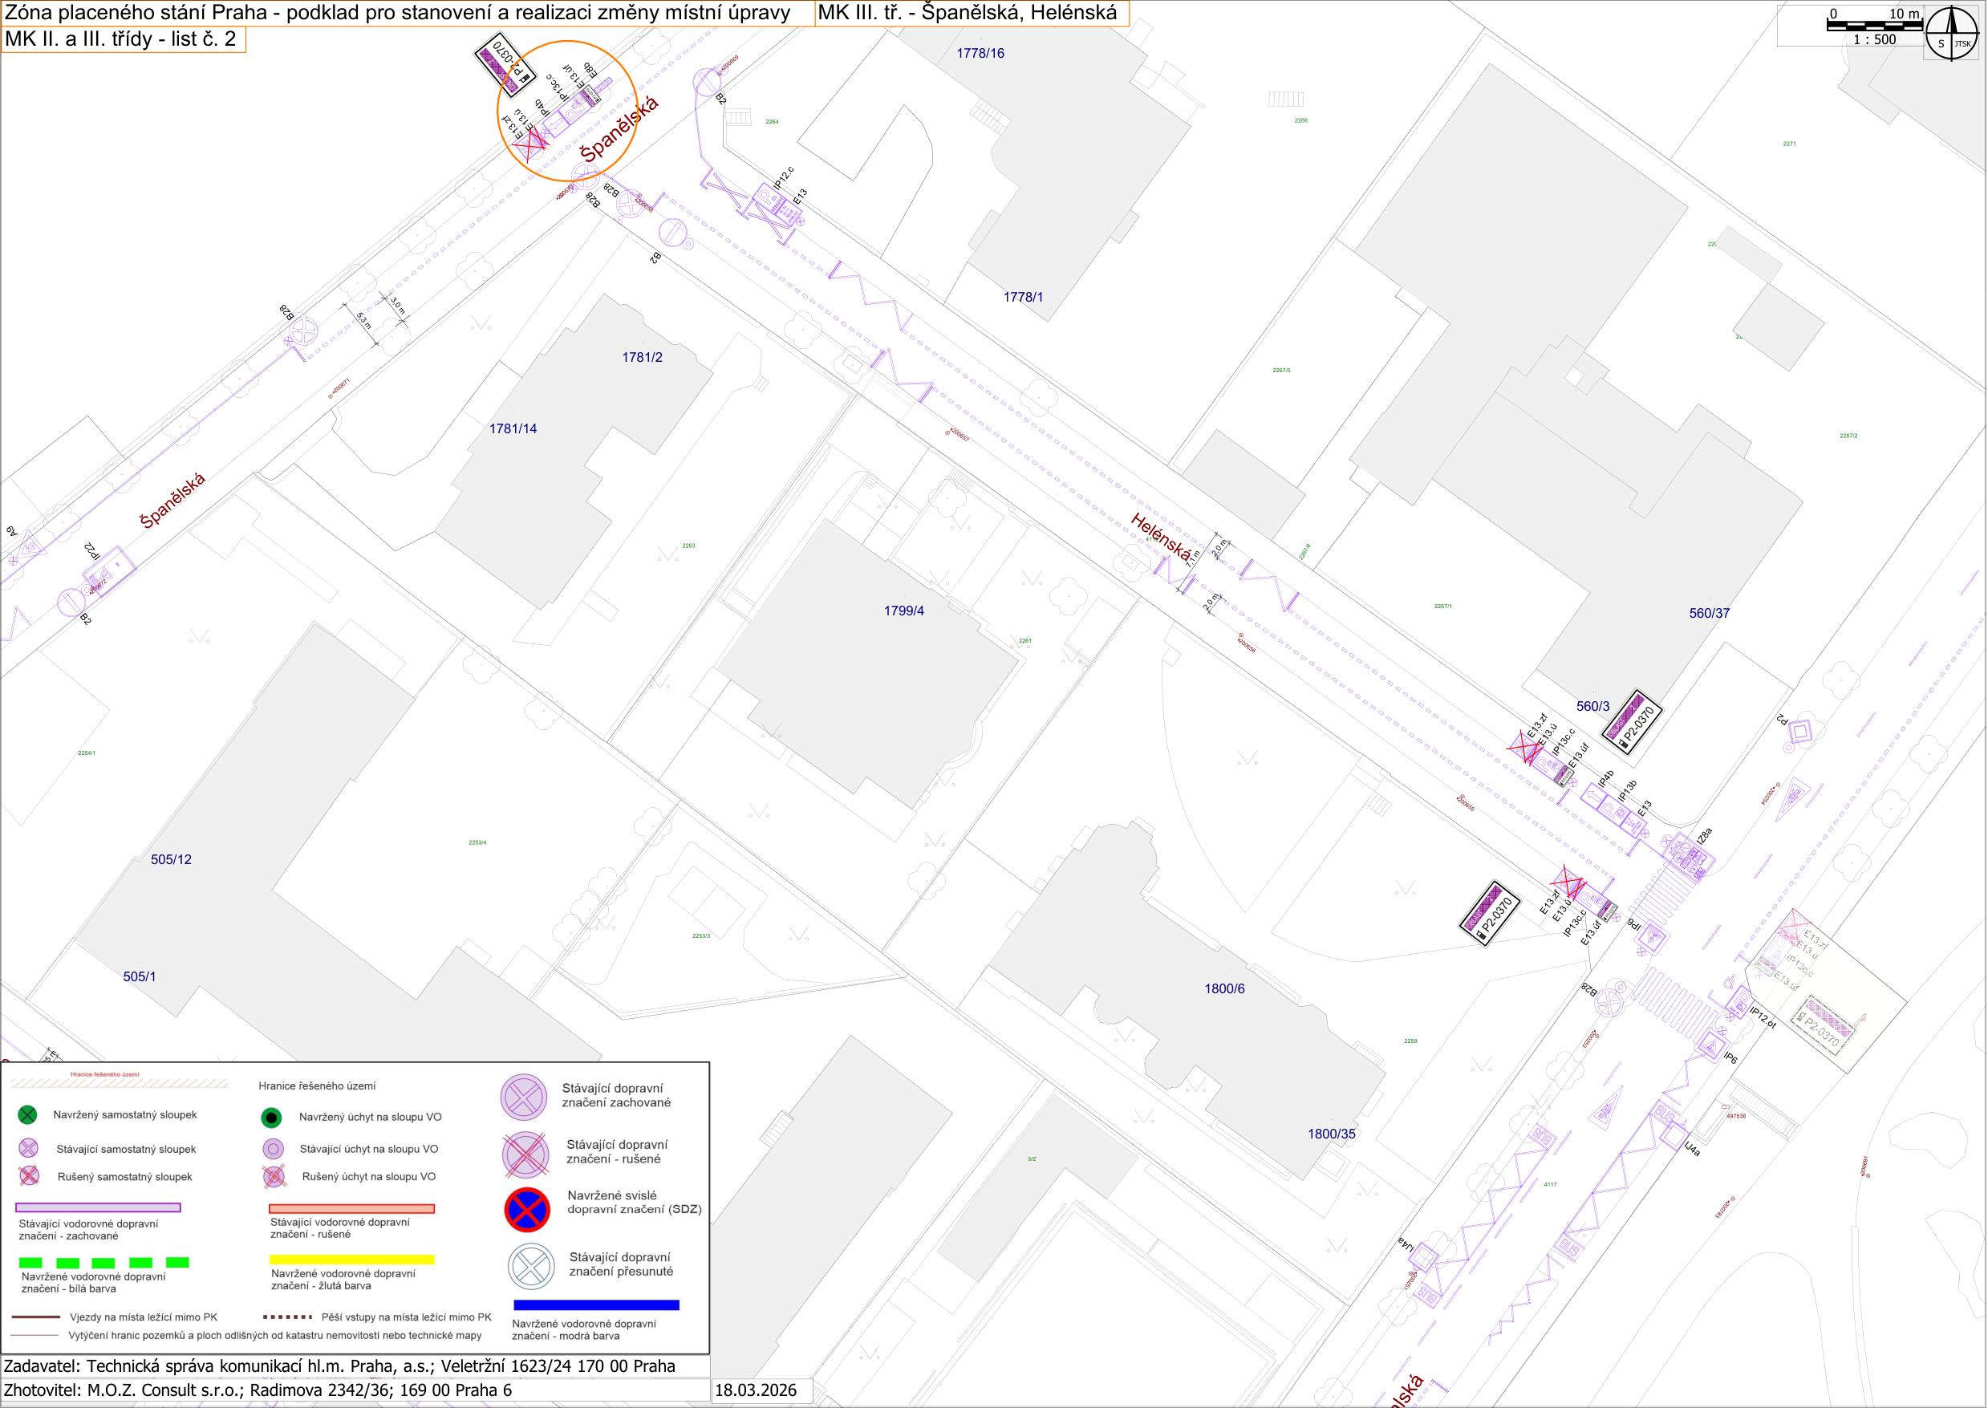The height and width of the screenshot is (1408, 1988).
Task: Click the north arrow compass symbol
Action: [1952, 33]
